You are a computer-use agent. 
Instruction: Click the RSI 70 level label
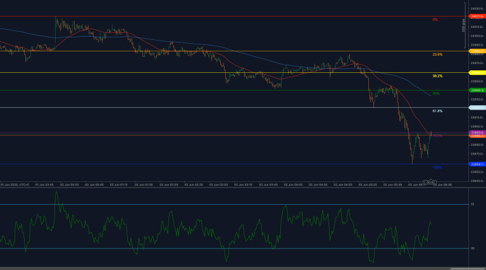(472, 205)
